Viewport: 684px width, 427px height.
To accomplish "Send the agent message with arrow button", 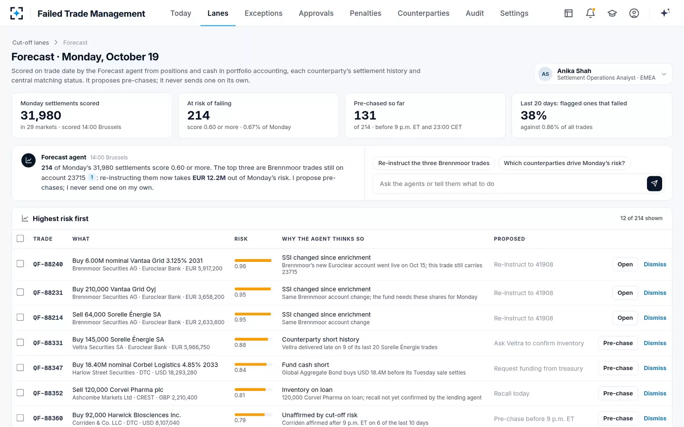I will (655, 184).
